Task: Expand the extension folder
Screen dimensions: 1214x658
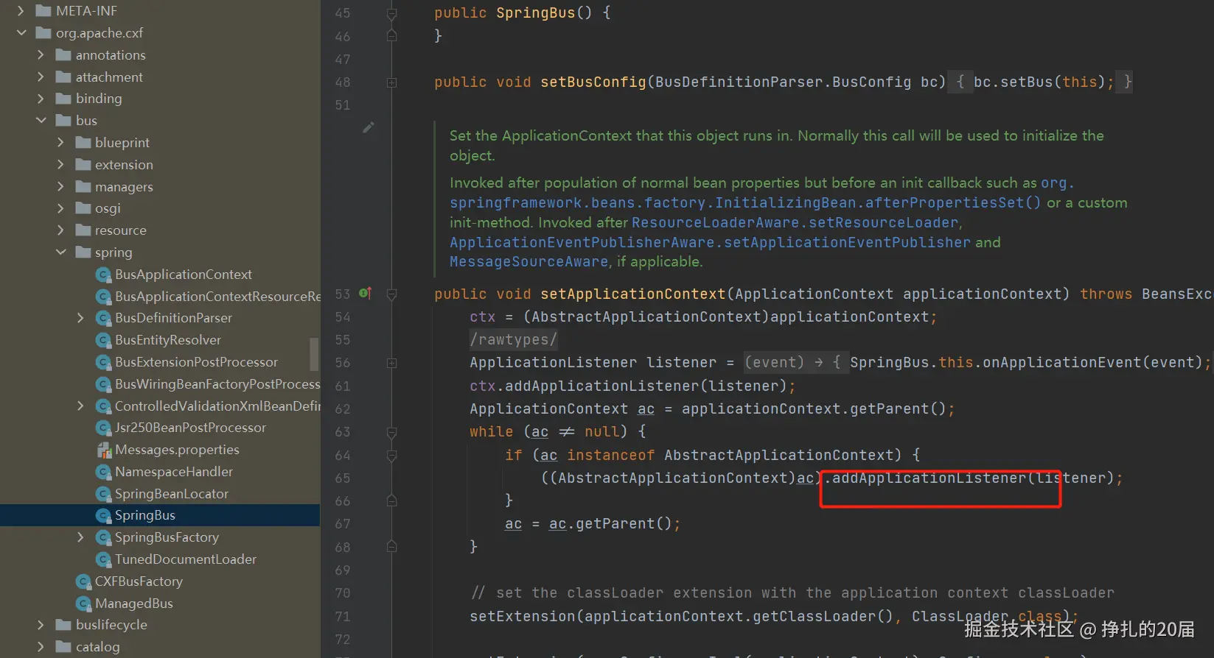Action: (x=60, y=165)
